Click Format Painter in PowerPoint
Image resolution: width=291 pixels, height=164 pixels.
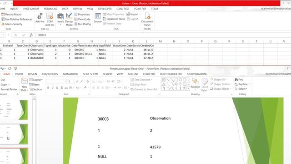[x=9, y=89]
